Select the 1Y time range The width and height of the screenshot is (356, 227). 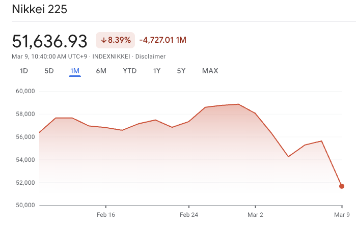point(157,71)
